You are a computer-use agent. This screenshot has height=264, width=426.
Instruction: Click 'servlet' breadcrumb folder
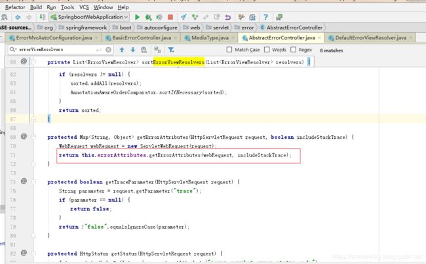coord(218,28)
